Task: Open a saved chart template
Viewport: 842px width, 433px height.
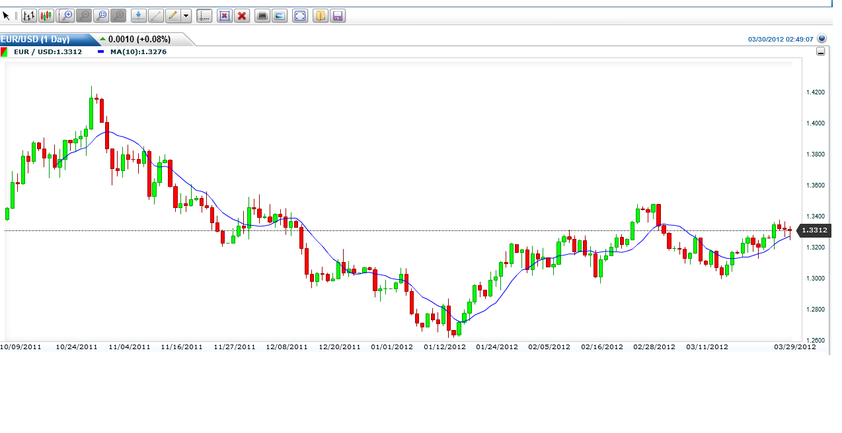Action: click(x=321, y=15)
